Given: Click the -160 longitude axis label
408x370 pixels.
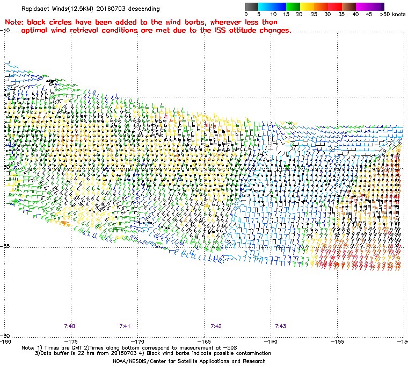Looking at the screenshot, I should (271, 341).
